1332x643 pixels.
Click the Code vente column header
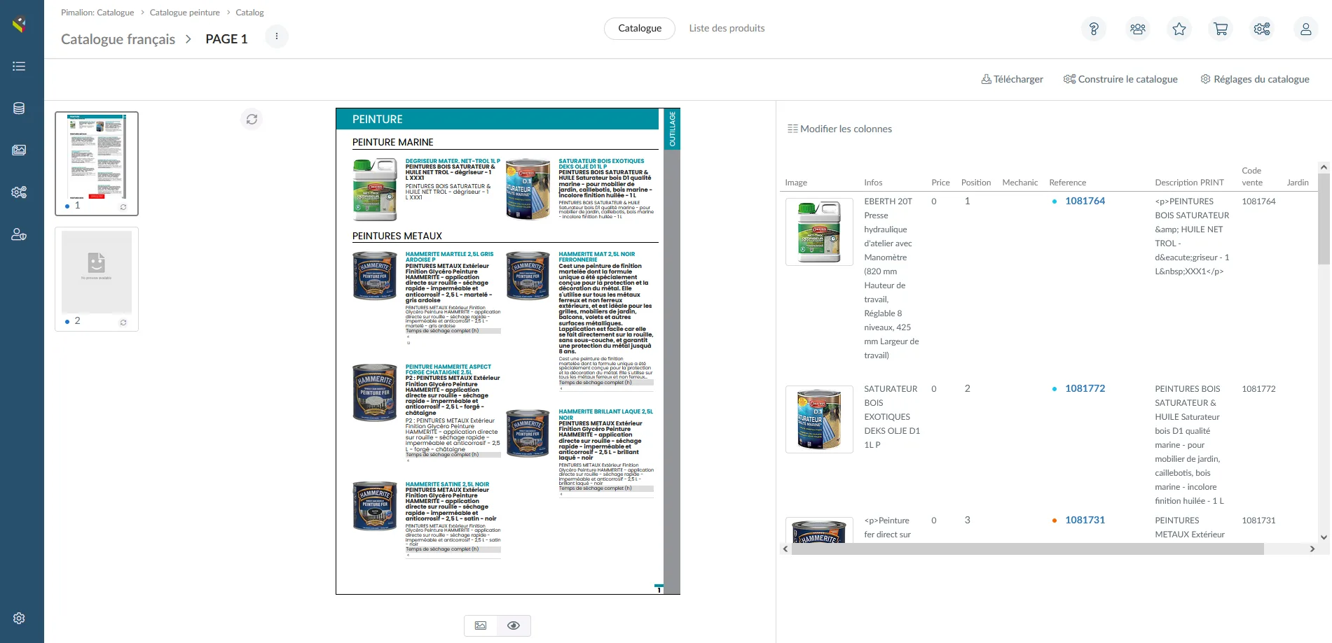pos(1252,176)
